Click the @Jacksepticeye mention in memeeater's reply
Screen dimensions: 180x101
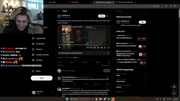[67, 92]
